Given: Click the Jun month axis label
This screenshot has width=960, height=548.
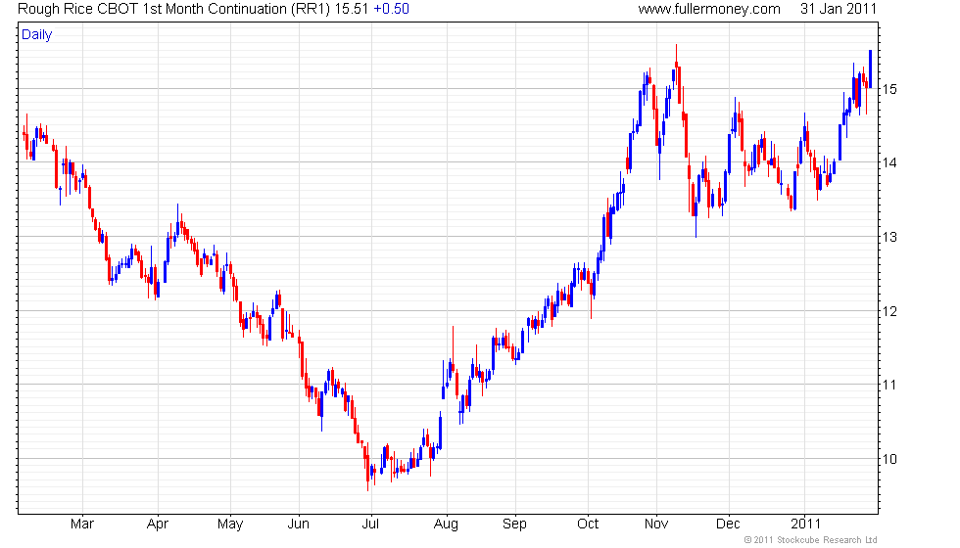Looking at the screenshot, I should pos(298,524).
